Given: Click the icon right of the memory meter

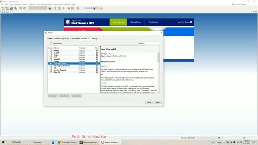Looking at the screenshot, I should [97, 8].
